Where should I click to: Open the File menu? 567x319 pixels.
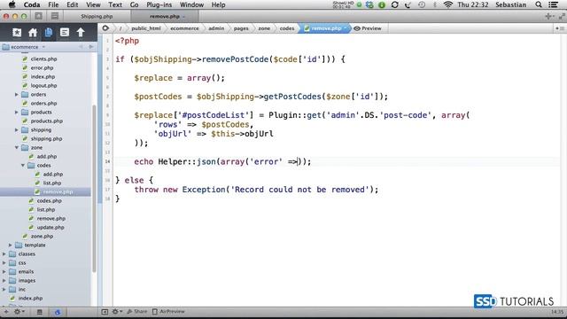[x=53, y=4]
